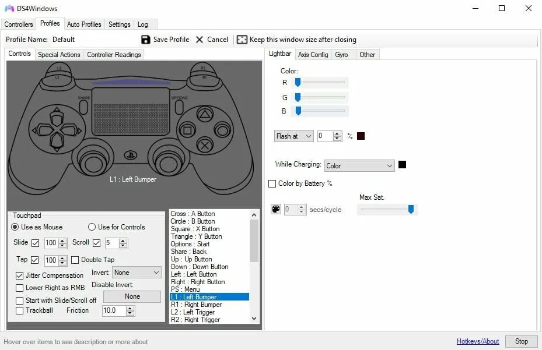The height and width of the screenshot is (350, 542).
Task: Click the L1 bumper on controller image
Action: click(57, 79)
